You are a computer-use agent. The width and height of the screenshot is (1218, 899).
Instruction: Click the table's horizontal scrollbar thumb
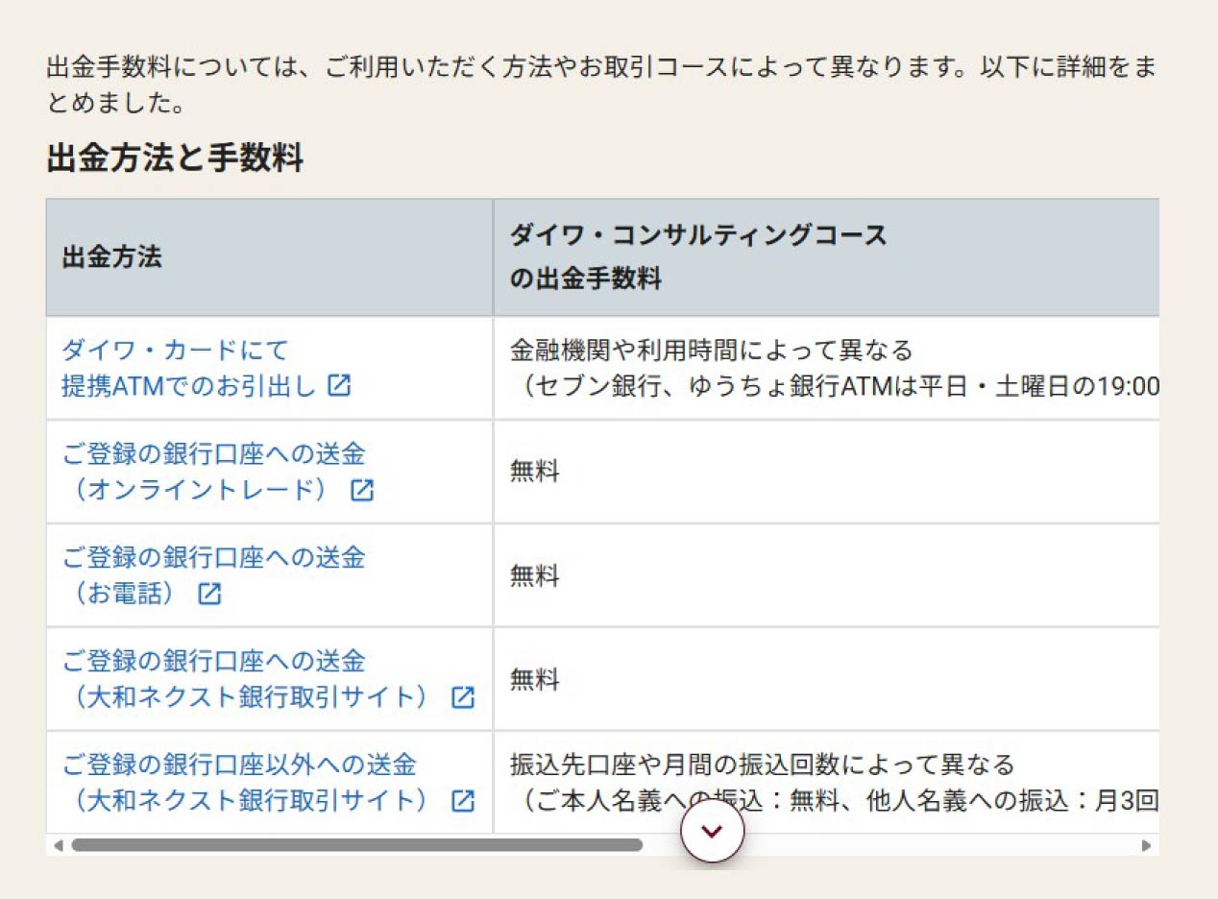coord(355,845)
